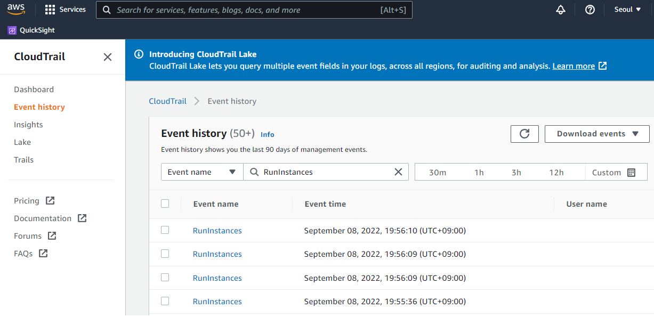Expand the Download events dropdown
Image resolution: width=654 pixels, height=317 pixels.
click(x=597, y=134)
